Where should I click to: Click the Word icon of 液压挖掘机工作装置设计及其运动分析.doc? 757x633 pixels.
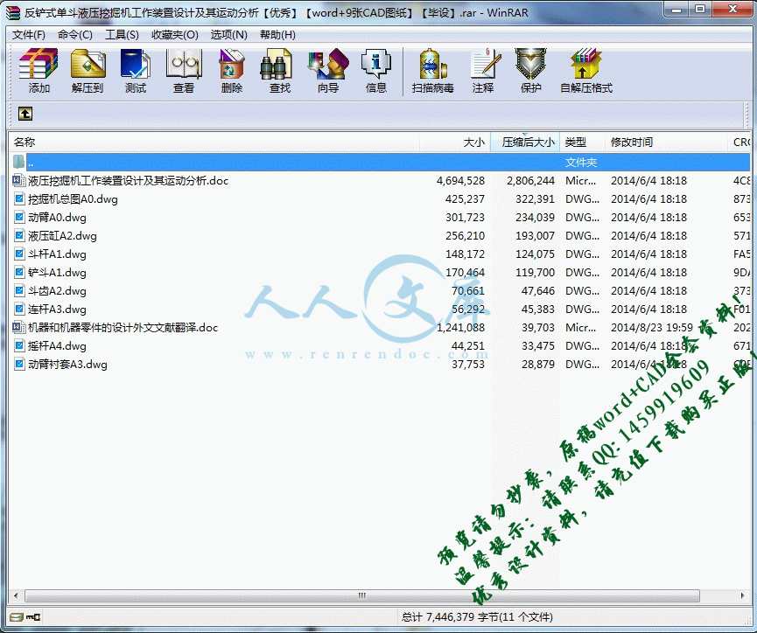tap(19, 180)
